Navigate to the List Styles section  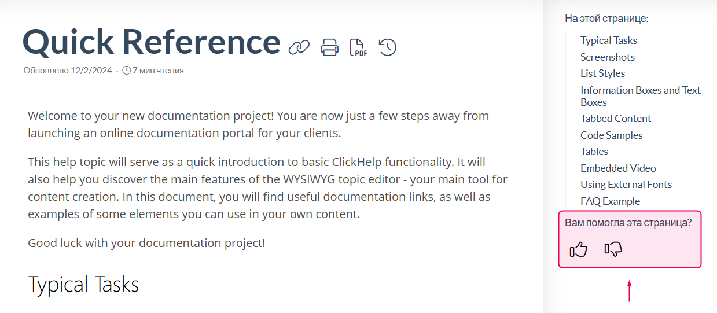[x=602, y=73]
